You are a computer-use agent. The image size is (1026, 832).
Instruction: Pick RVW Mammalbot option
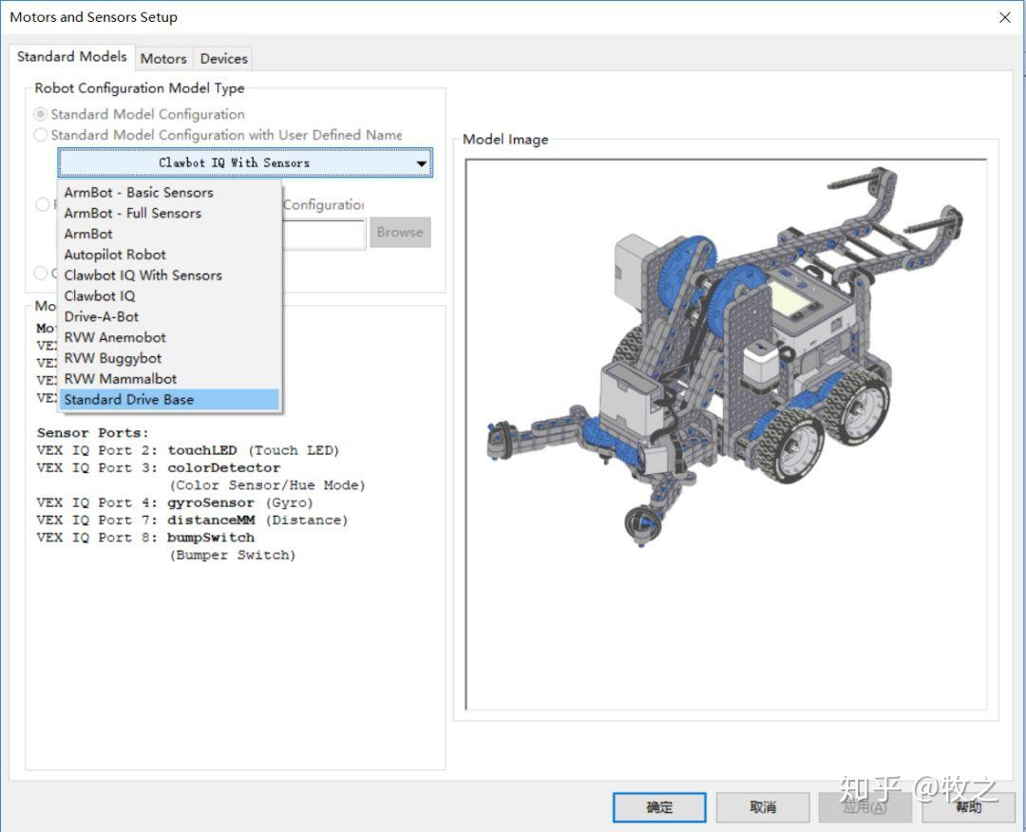click(x=121, y=379)
